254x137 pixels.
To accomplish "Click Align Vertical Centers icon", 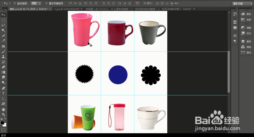I will [75, 3].
